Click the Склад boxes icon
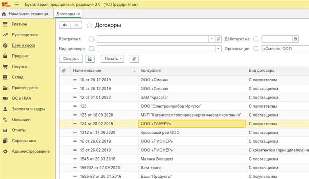The image size is (309, 179). click(5, 77)
